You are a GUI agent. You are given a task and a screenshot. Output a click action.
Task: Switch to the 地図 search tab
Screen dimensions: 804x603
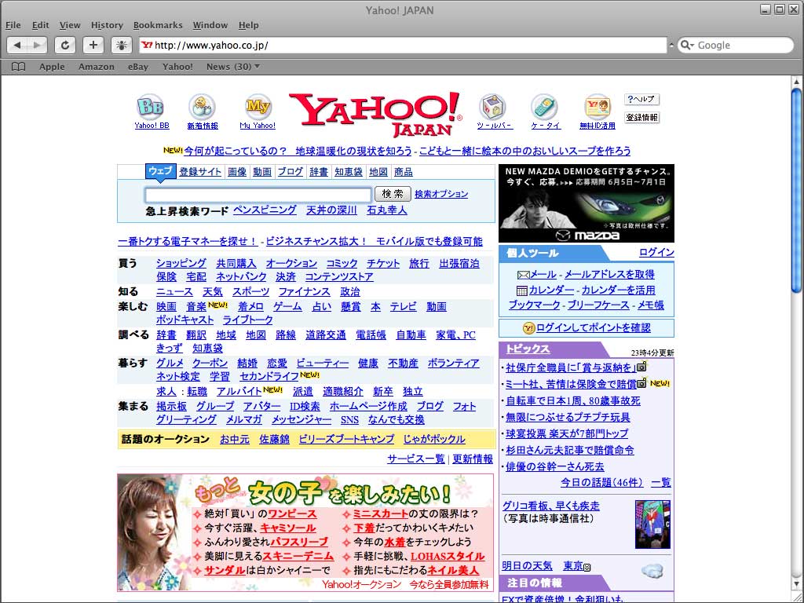[x=378, y=172]
